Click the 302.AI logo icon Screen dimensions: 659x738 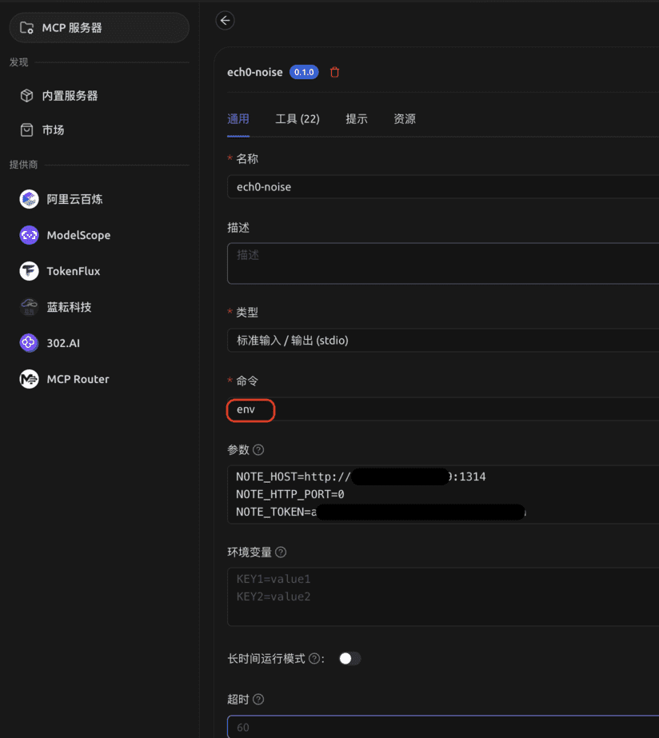click(29, 343)
